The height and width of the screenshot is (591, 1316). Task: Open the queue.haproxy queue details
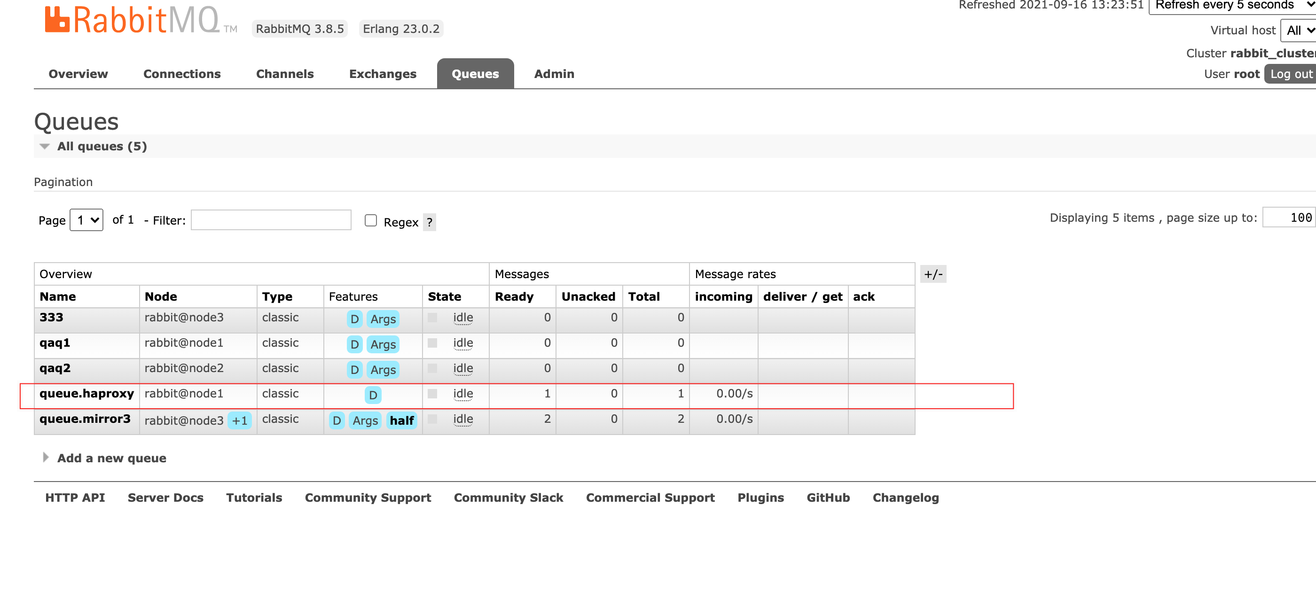click(87, 393)
